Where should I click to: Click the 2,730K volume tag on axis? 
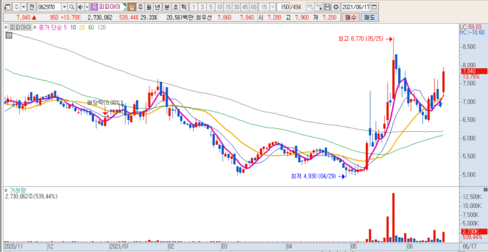(x=474, y=232)
